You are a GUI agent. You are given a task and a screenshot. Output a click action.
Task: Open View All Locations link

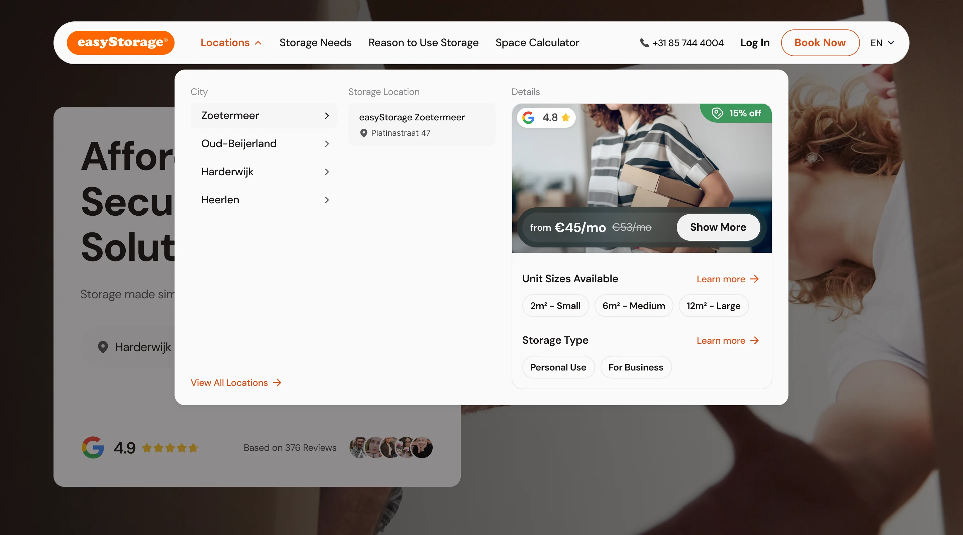236,383
